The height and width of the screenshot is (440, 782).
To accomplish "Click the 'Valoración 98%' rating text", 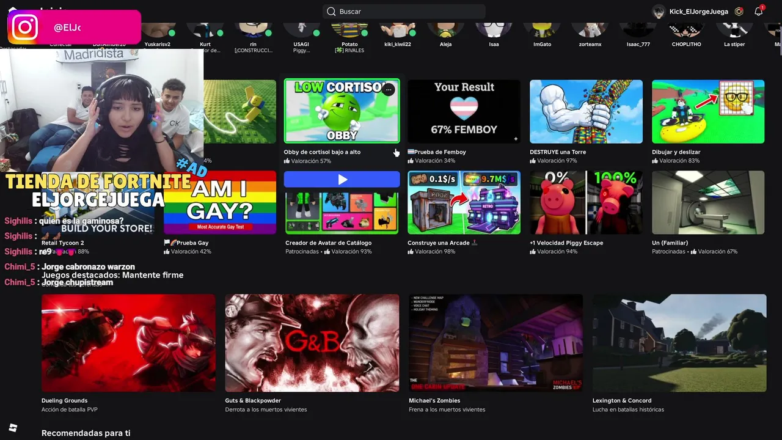I will point(435,252).
